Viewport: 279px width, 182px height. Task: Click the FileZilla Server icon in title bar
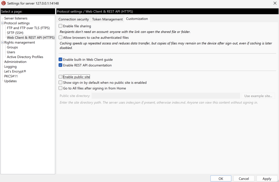tap(3, 3)
